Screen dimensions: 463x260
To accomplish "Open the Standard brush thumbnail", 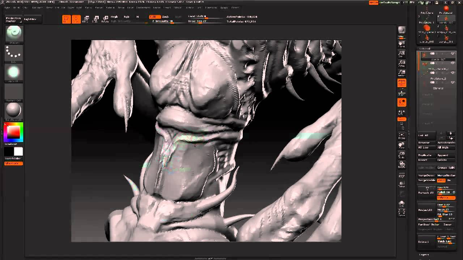I will (14, 34).
